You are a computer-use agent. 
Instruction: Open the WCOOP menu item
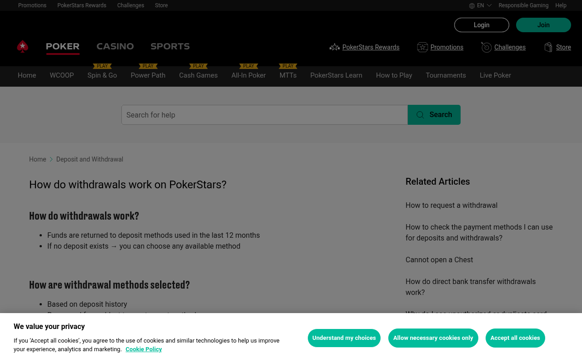point(62,75)
